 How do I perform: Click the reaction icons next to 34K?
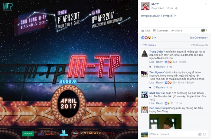coord(146,38)
